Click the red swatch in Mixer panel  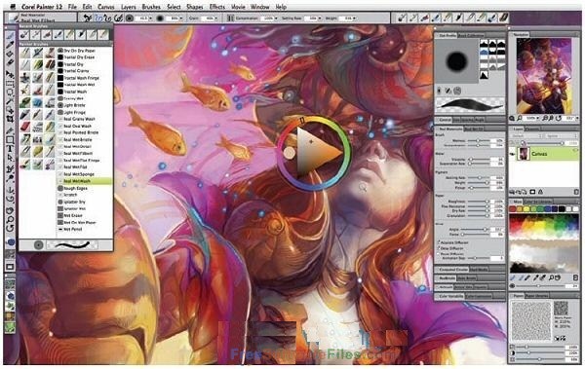point(514,209)
